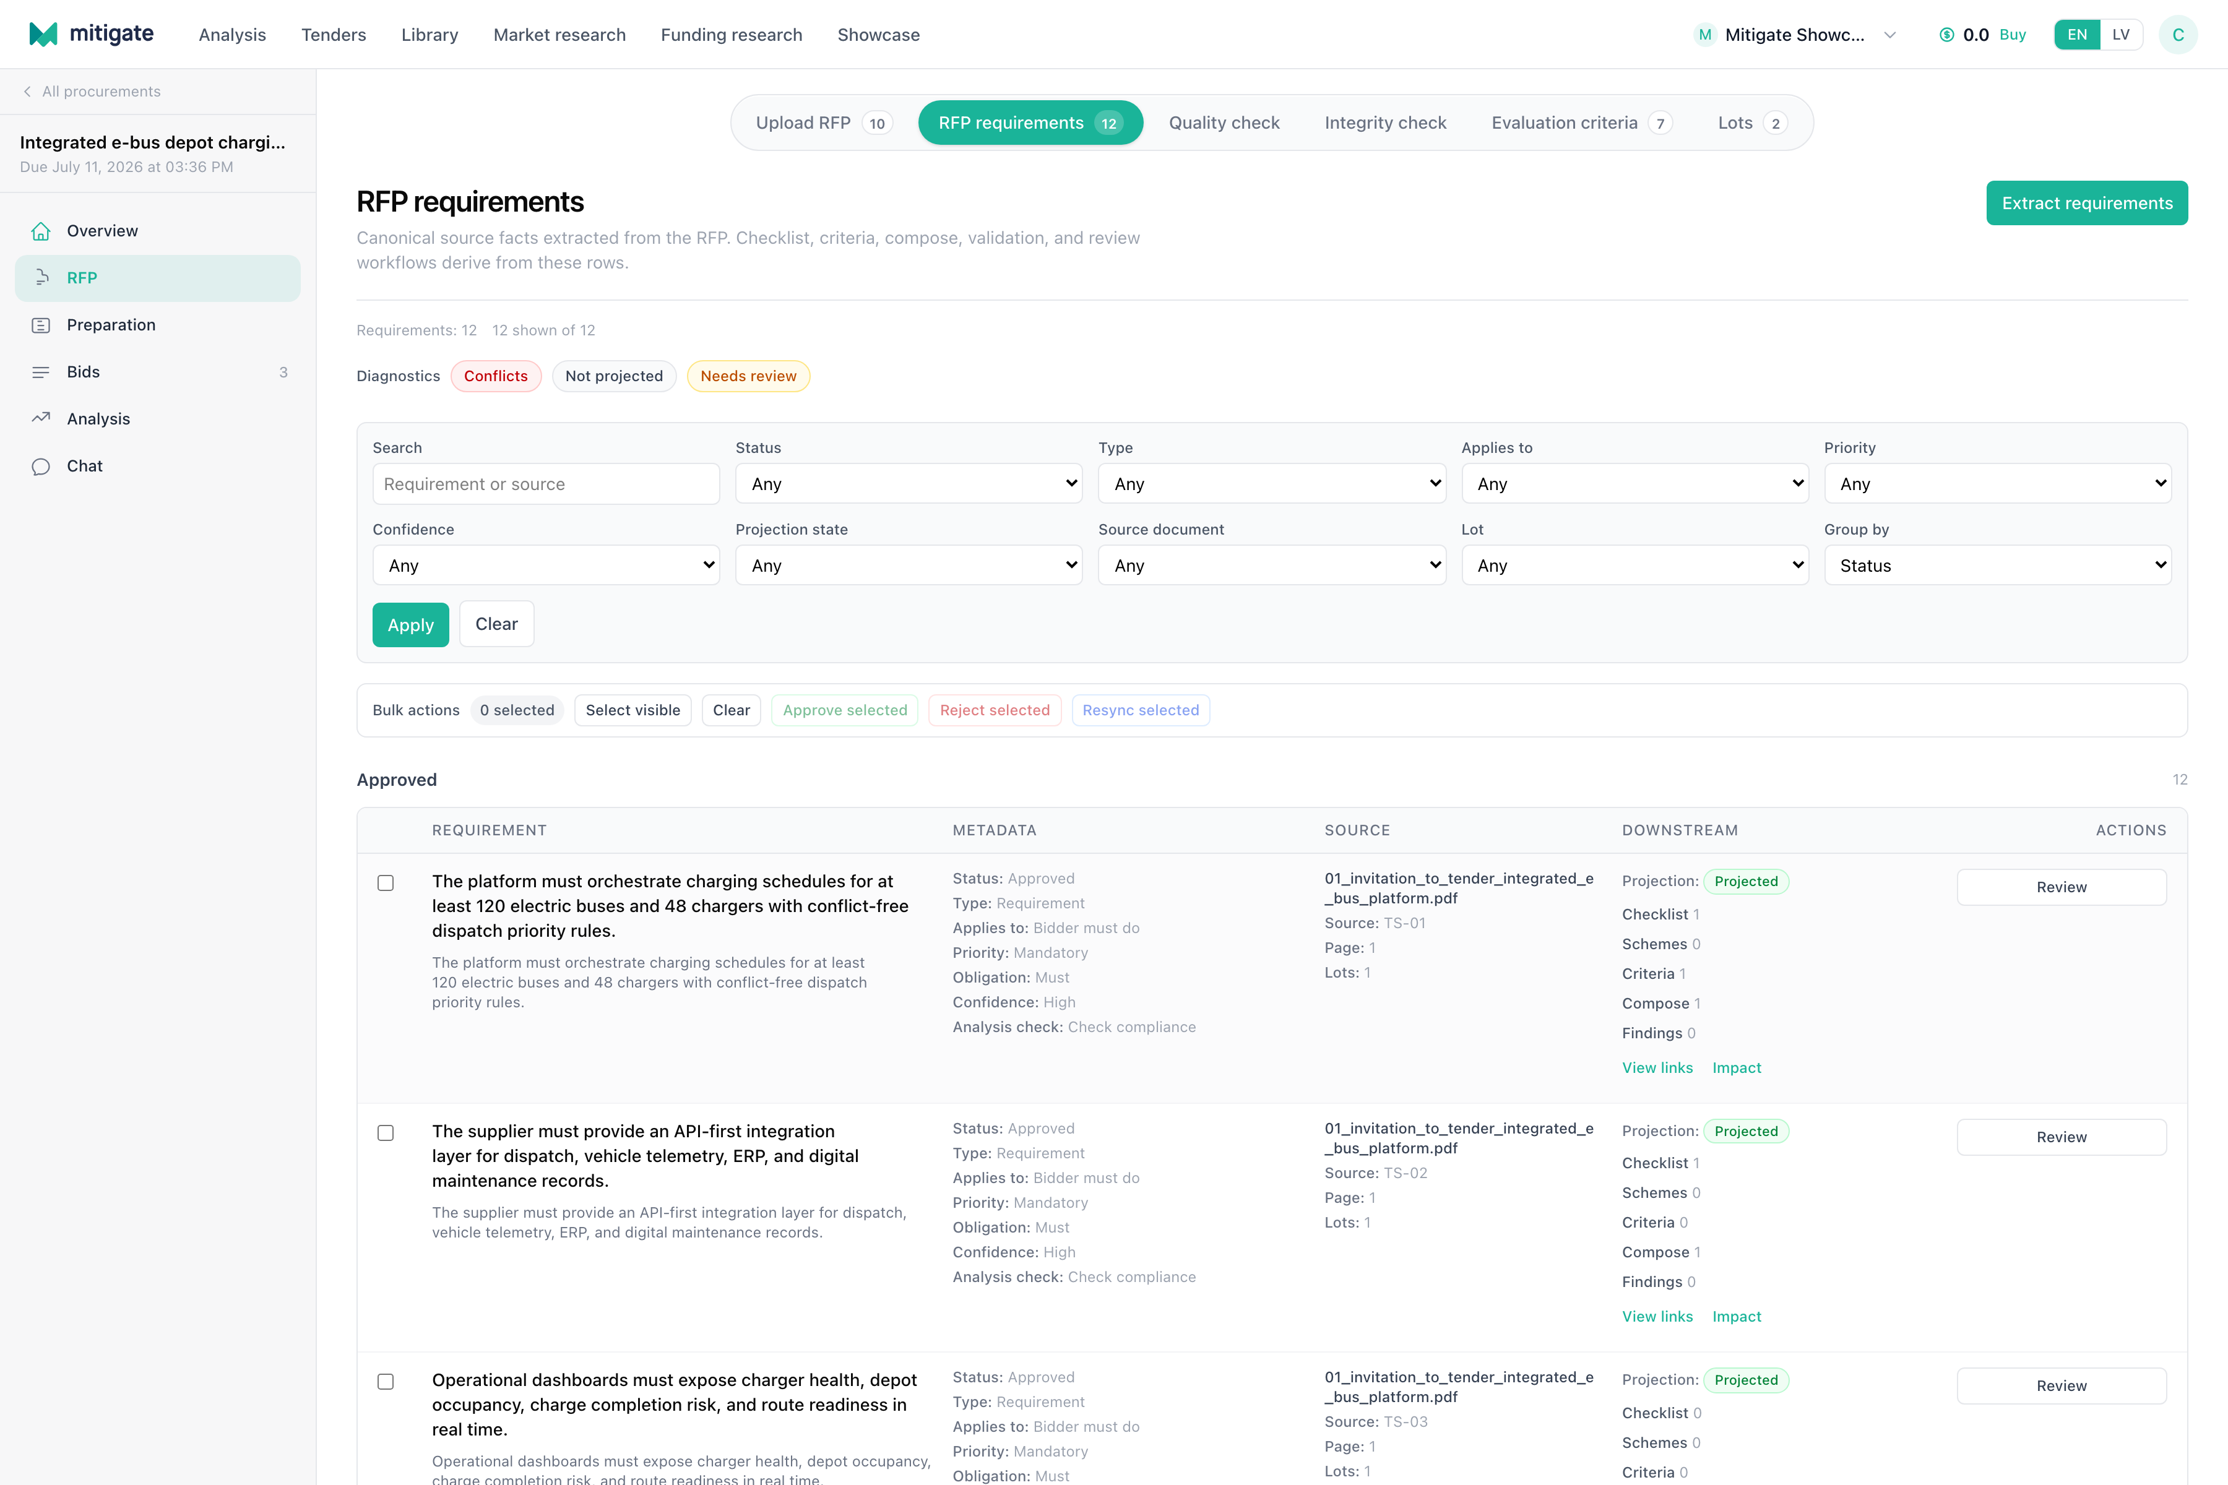Click the Mitigate logo icon
Screen dimensions: 2228x1485
[x=43, y=34]
